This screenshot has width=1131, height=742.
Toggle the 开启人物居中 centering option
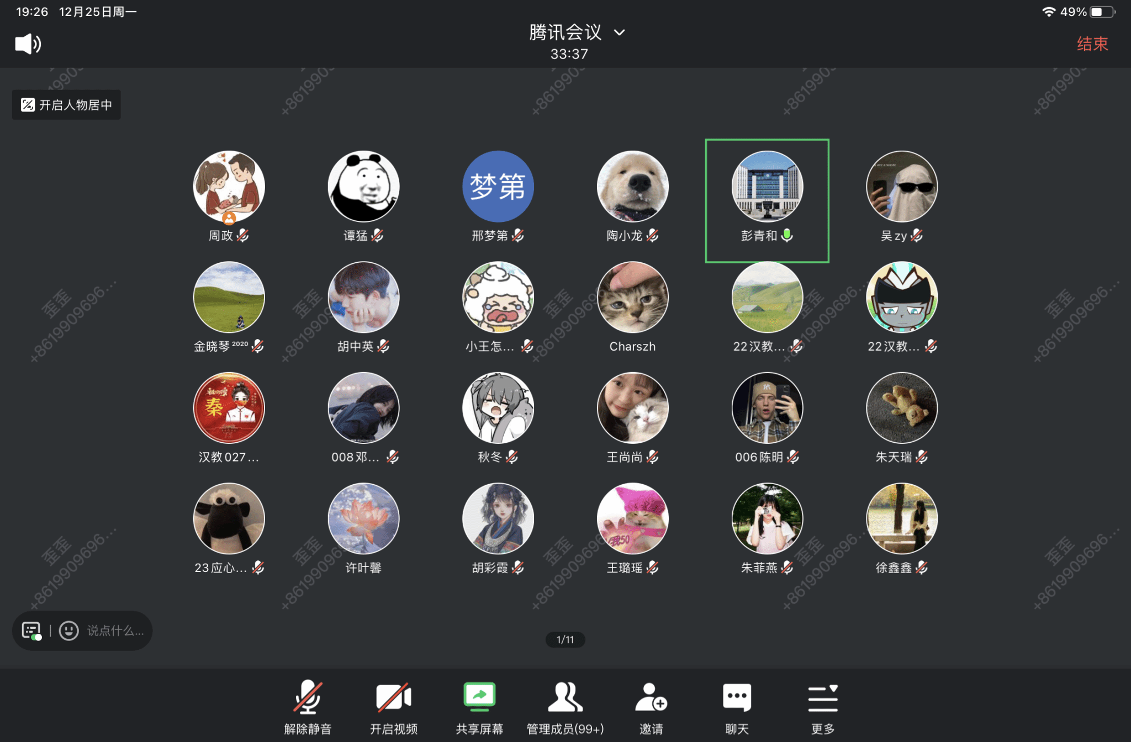click(x=67, y=105)
